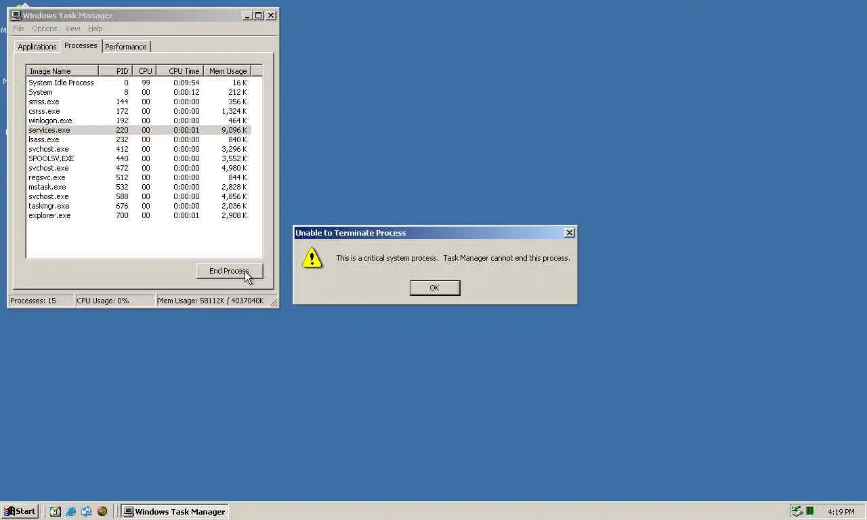The width and height of the screenshot is (867, 520).
Task: Maximize the Windows Task Manager window
Action: tap(258, 15)
